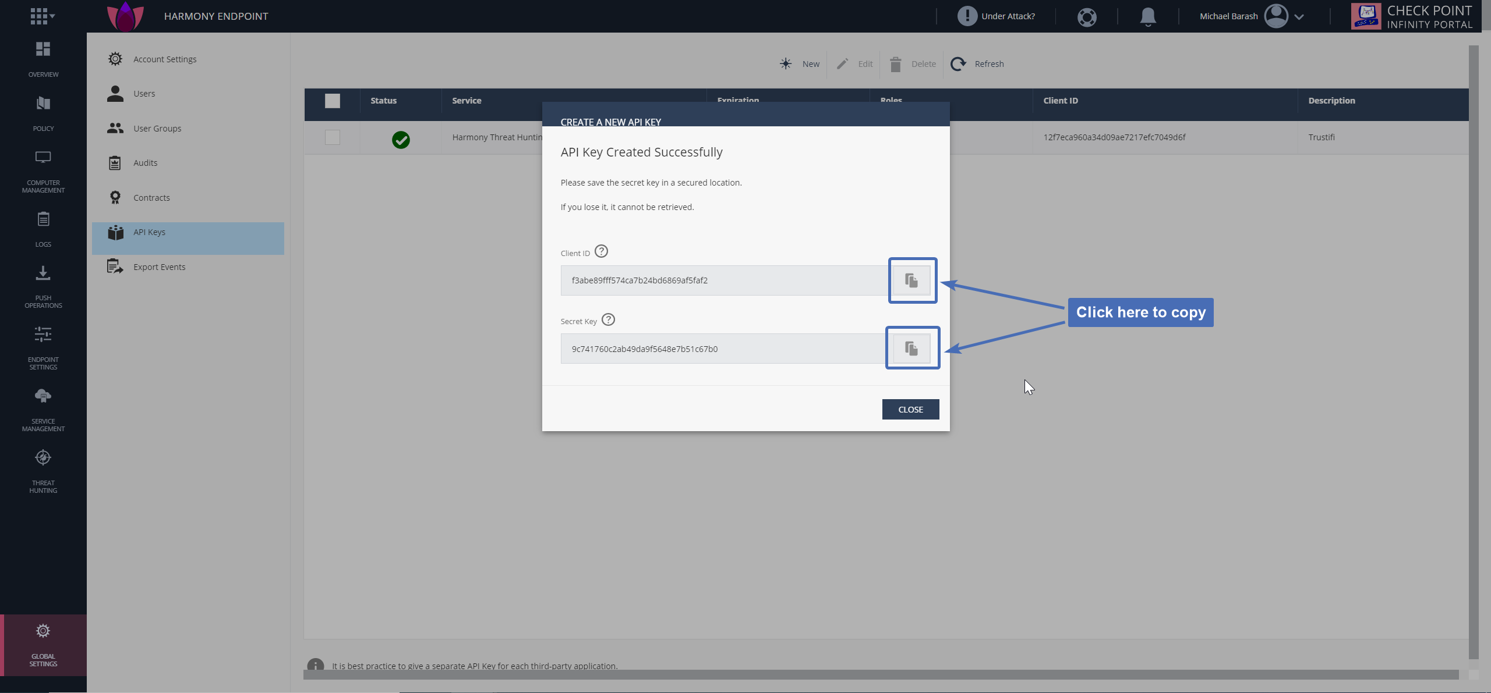The image size is (1491, 693).
Task: Click the Edit toolbar button
Action: pyautogui.click(x=854, y=64)
